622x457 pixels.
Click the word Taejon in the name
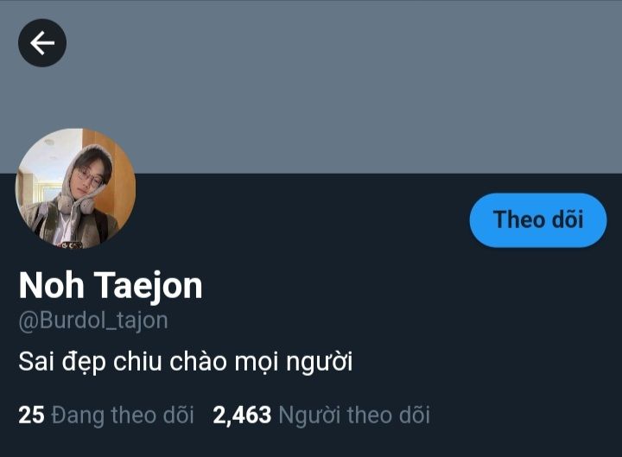click(x=149, y=287)
